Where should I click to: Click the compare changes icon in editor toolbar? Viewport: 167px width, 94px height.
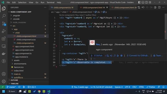tap(139, 8)
